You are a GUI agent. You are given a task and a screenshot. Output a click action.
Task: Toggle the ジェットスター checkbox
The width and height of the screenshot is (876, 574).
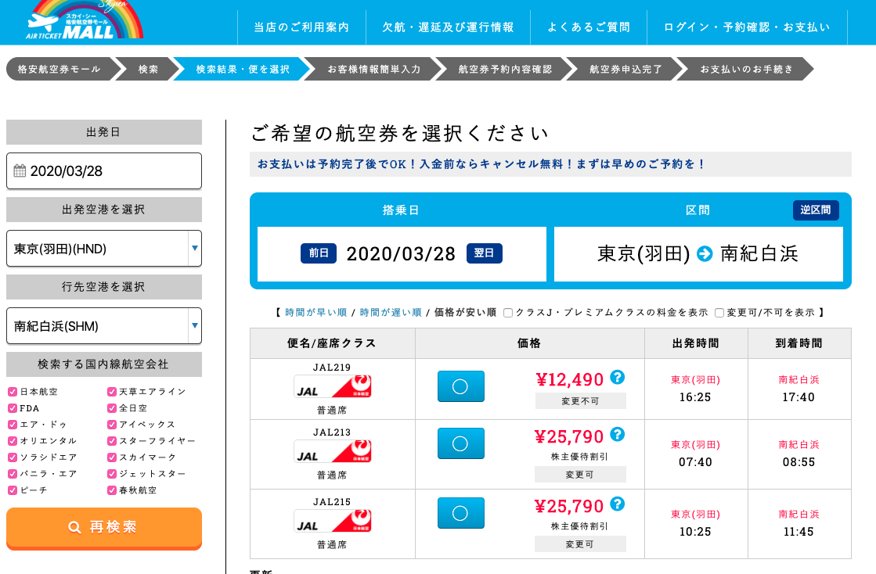tap(112, 474)
